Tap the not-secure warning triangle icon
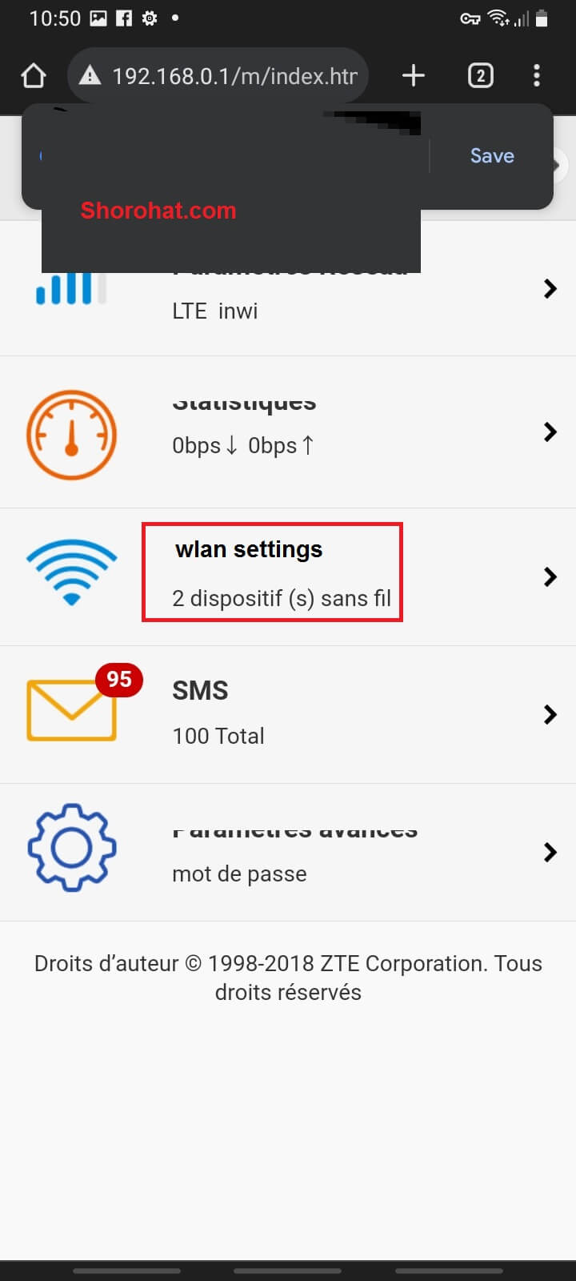Image resolution: width=576 pixels, height=1281 pixels. coord(90,76)
